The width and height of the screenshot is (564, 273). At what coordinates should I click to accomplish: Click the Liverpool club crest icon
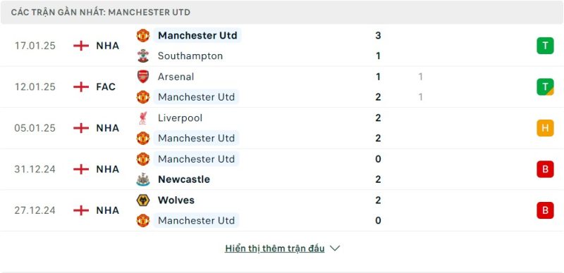(x=143, y=118)
